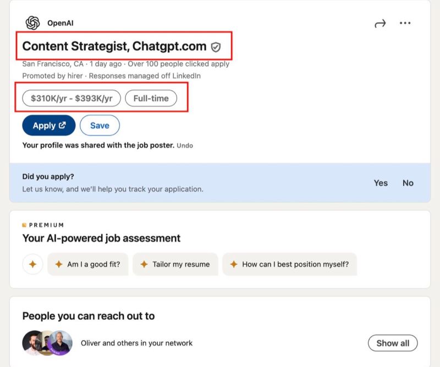Viewport: 440px width, 367px height.
Task: Click the Full-time job type pill
Action: click(151, 98)
